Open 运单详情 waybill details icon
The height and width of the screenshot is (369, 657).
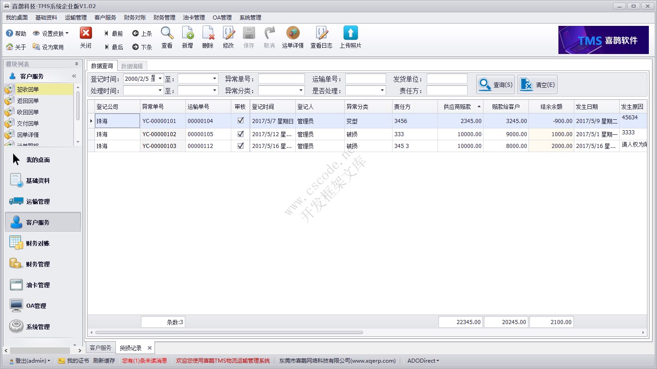tap(293, 33)
